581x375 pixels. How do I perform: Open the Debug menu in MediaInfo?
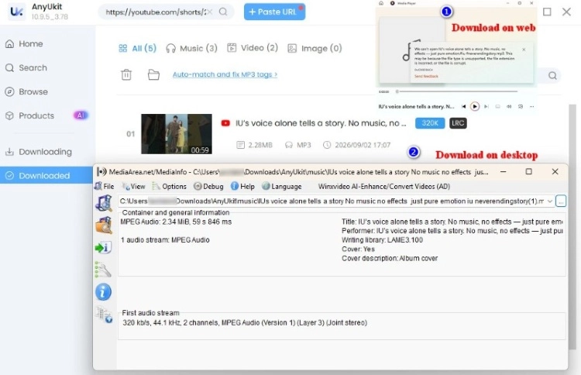pos(208,187)
